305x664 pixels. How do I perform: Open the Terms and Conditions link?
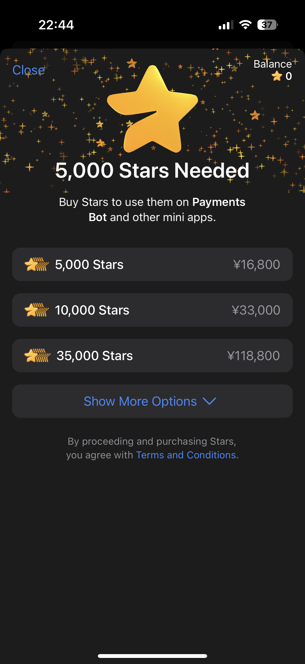coord(186,455)
